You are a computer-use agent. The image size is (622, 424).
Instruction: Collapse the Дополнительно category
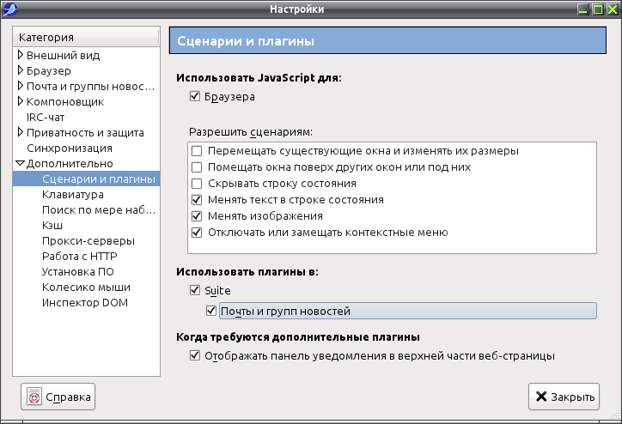click(x=21, y=163)
